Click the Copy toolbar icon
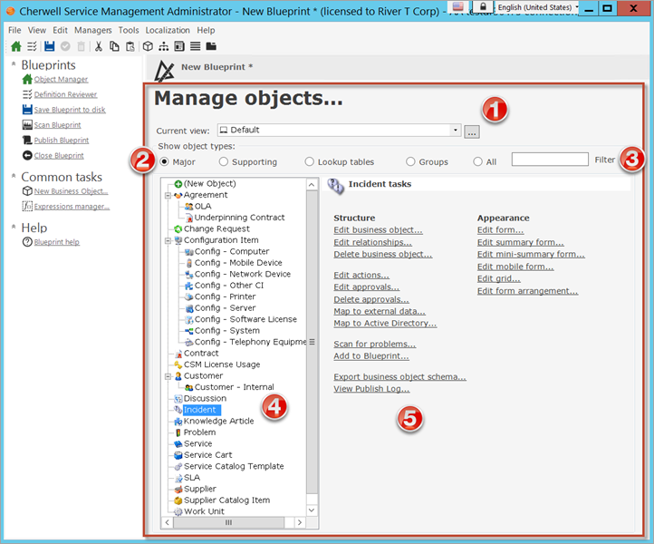654x544 pixels. coord(114,46)
